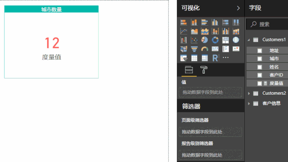Click the Customers1 table name
This screenshot has width=288, height=162.
[274, 39]
